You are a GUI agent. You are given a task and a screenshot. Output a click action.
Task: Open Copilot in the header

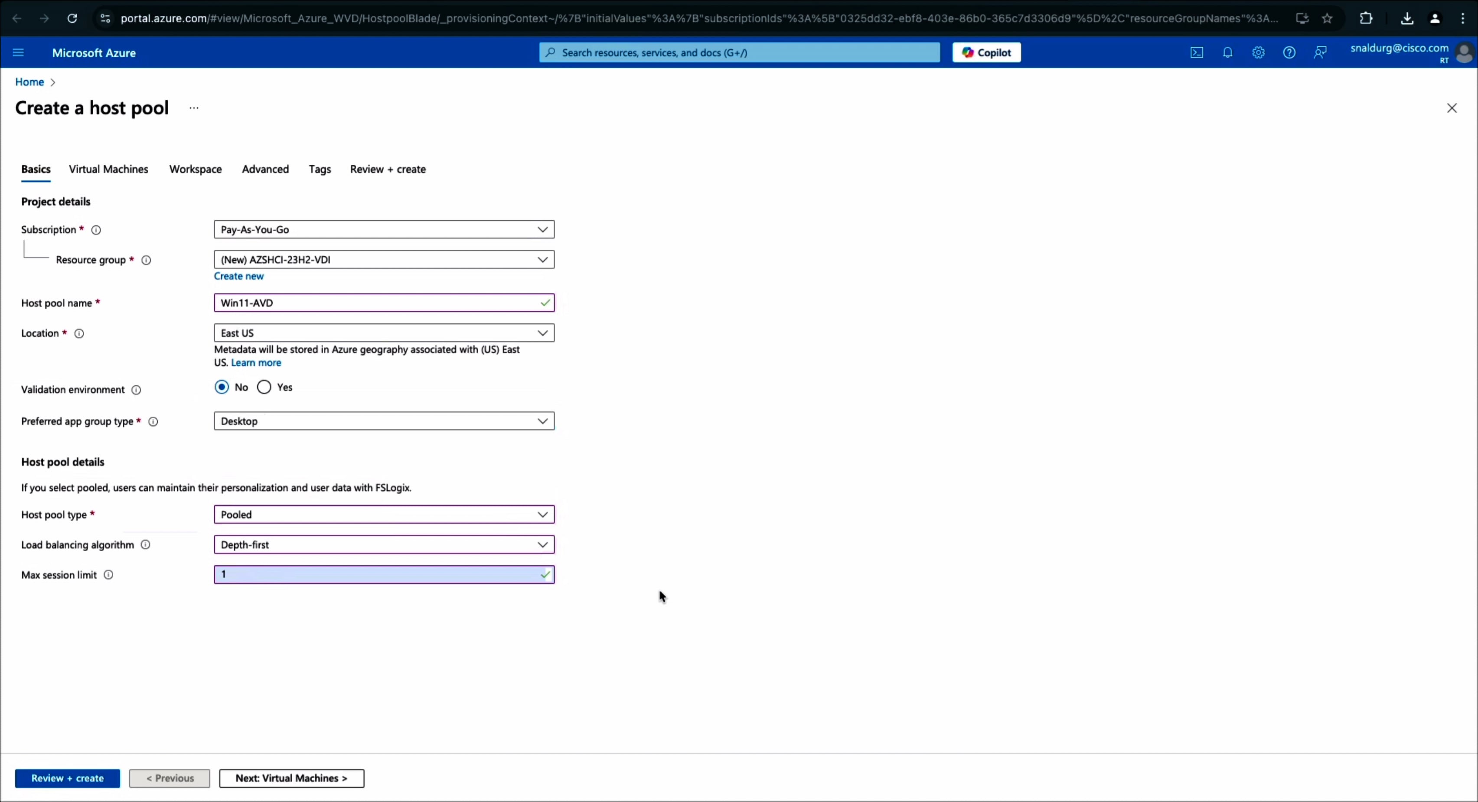pos(987,53)
